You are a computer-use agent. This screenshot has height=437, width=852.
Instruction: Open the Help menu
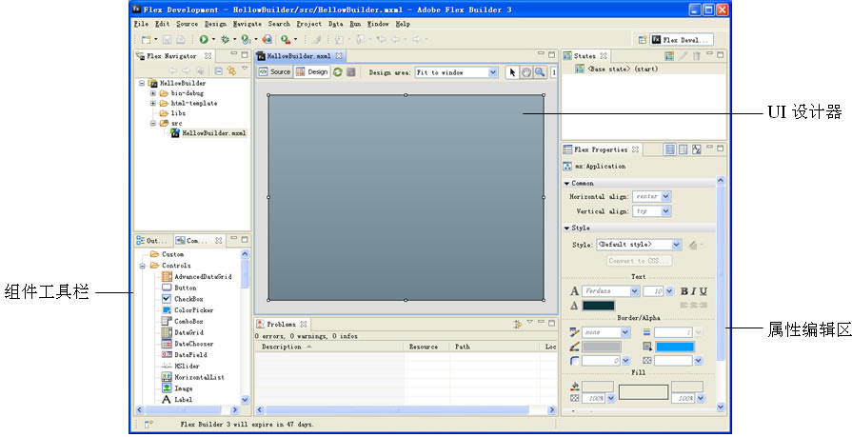tap(403, 24)
